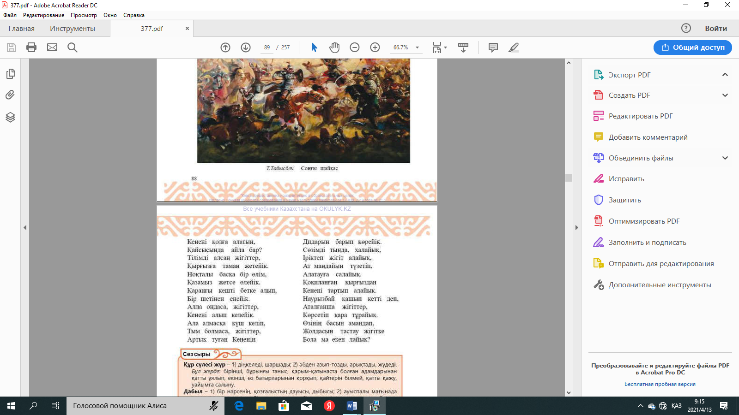Viewport: 739px width, 415px height.
Task: Open the Редактирование menu
Action: click(44, 15)
